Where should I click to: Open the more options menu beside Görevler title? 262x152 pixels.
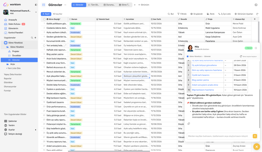[x=65, y=5]
